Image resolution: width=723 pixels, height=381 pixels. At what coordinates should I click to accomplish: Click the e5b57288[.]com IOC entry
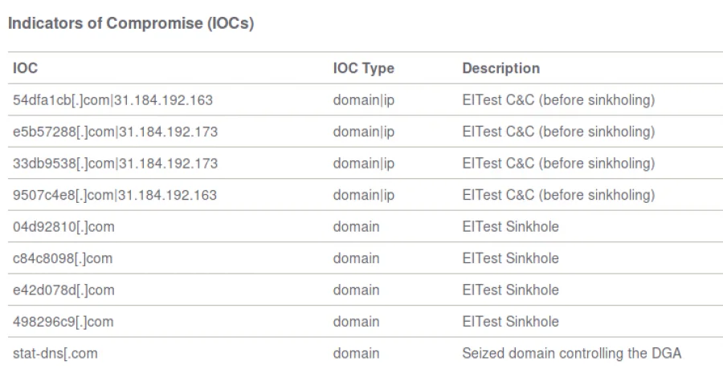click(115, 132)
